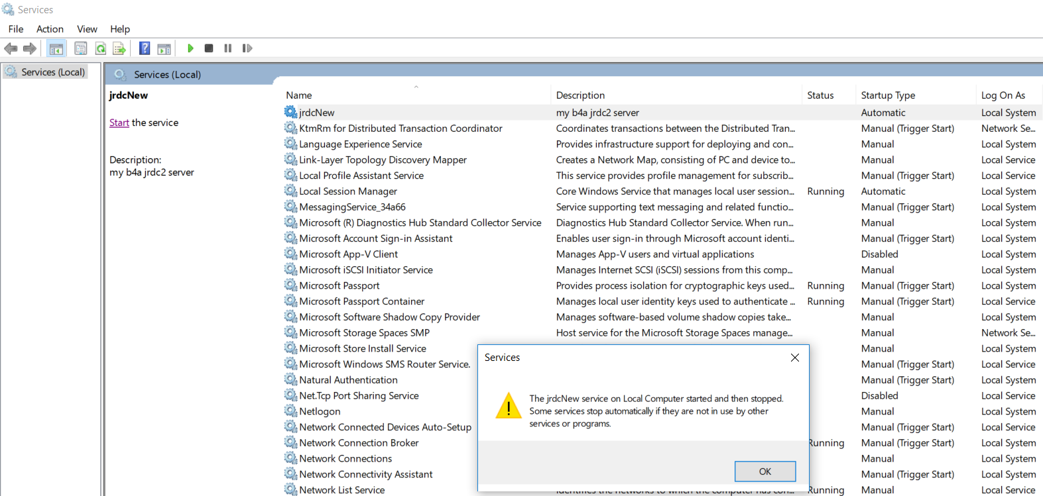
Task: Click the Export List toolbar icon
Action: [119, 48]
